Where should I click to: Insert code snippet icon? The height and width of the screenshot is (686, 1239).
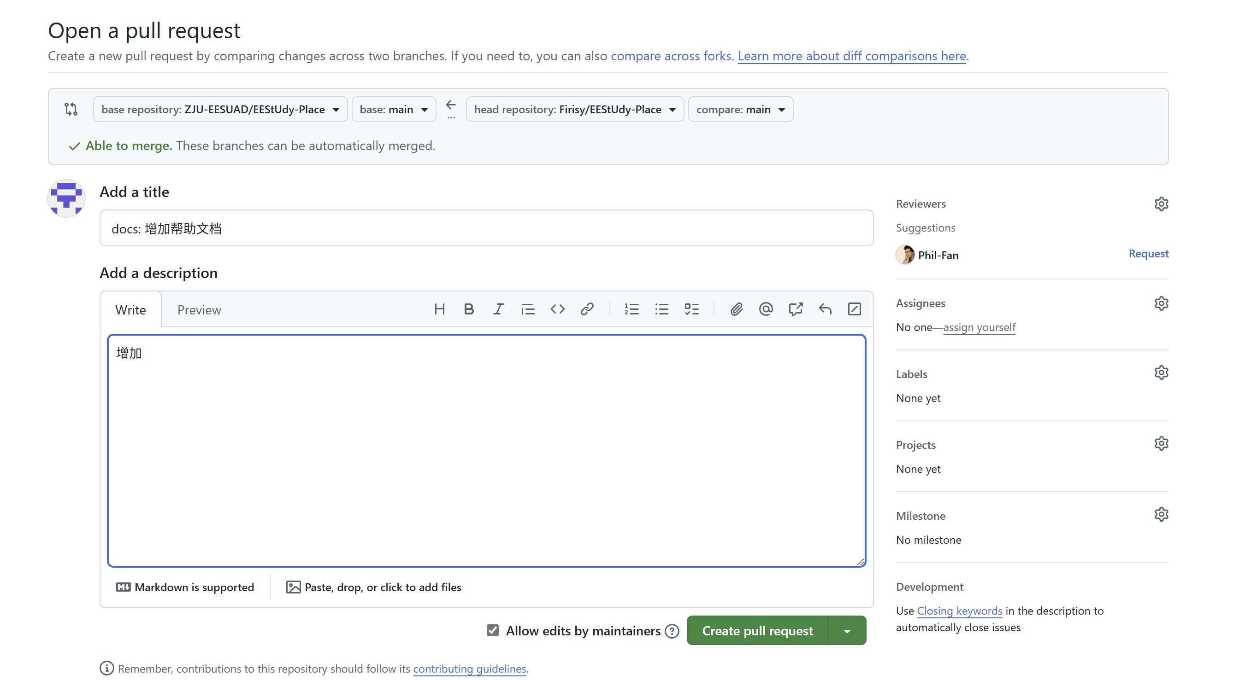(557, 309)
